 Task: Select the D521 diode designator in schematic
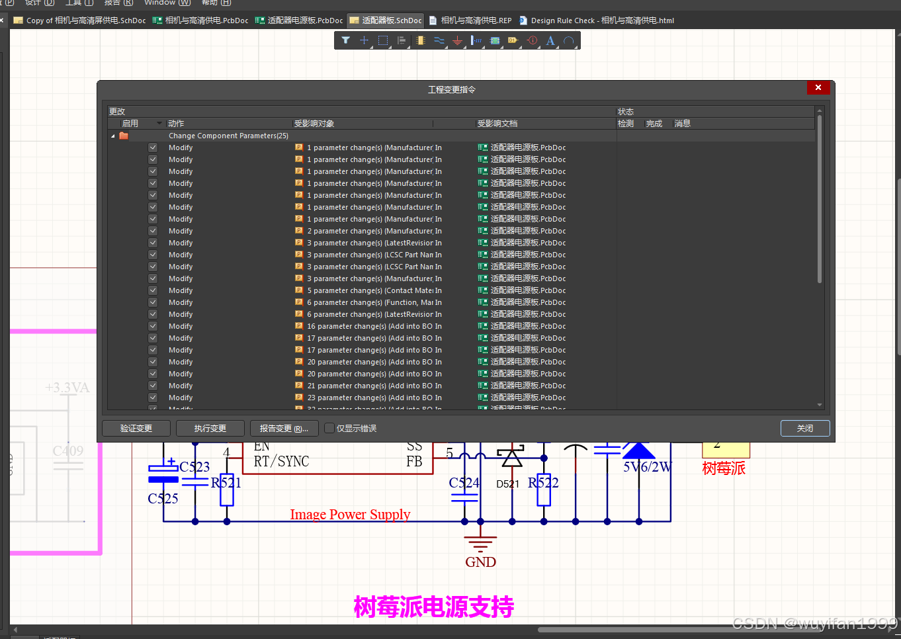coord(507,484)
